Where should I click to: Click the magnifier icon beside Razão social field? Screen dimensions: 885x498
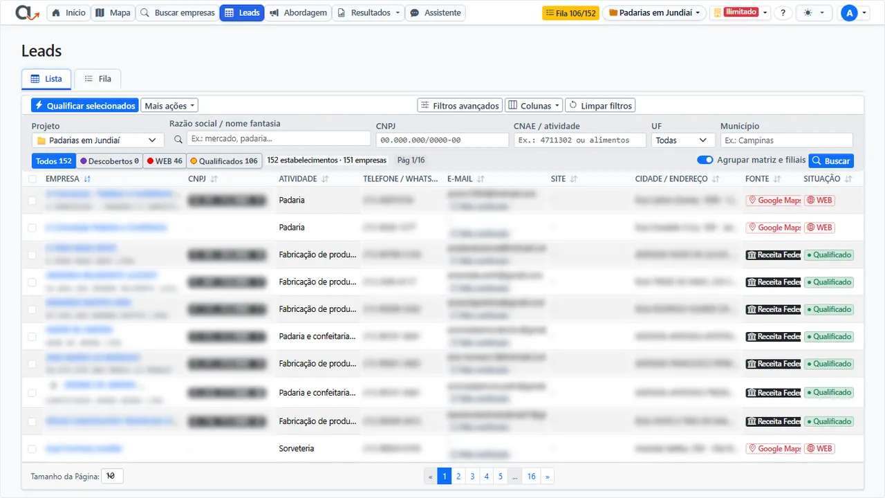[178, 140]
